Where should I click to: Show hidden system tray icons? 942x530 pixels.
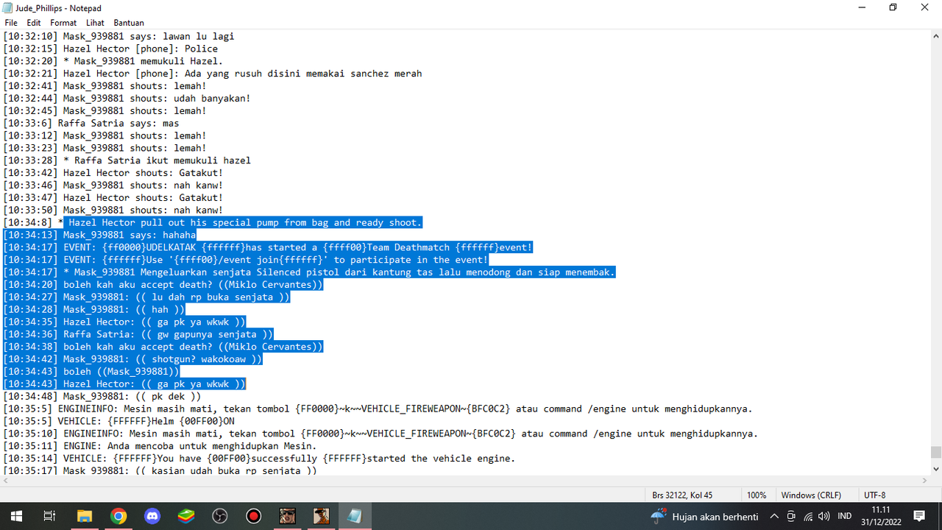pos(774,517)
